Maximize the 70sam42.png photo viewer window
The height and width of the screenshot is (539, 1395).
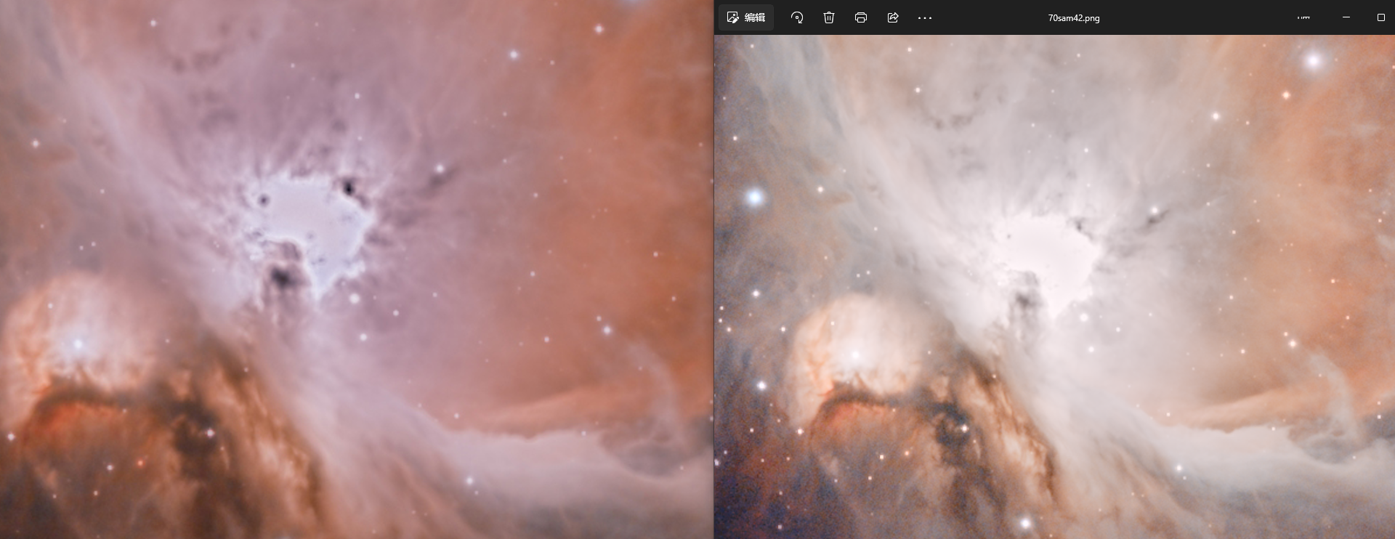(1380, 17)
